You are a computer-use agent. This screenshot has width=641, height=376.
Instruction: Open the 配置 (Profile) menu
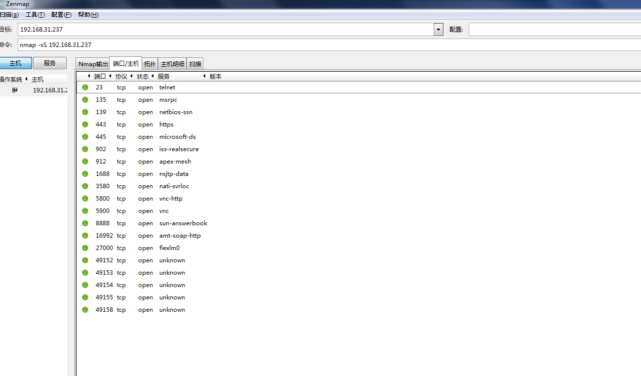[x=61, y=15]
